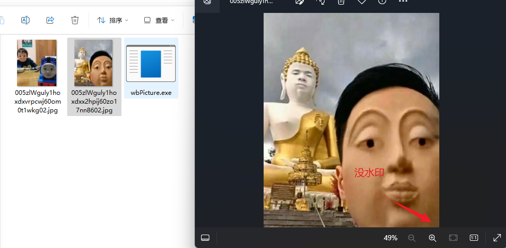Click the delete trash icon in Photos toolbar
The height and width of the screenshot is (248, 506).
coord(341,2)
